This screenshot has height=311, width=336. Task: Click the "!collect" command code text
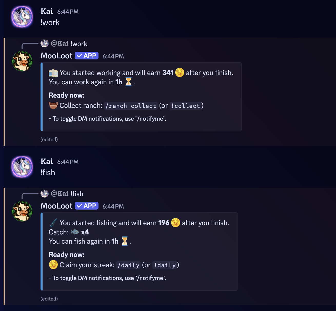tap(185, 106)
